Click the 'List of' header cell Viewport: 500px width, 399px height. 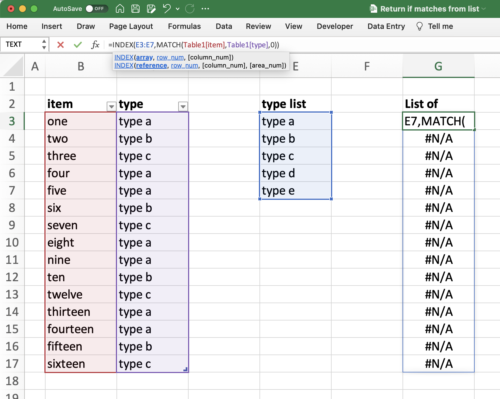[438, 104]
